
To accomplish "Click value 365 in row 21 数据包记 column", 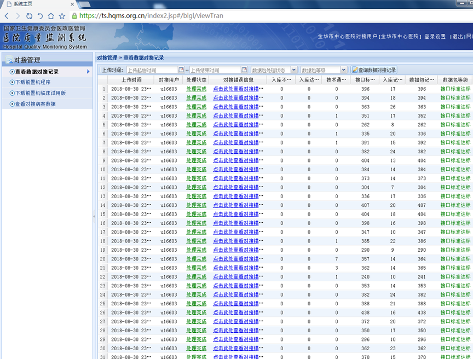I will (422, 268).
